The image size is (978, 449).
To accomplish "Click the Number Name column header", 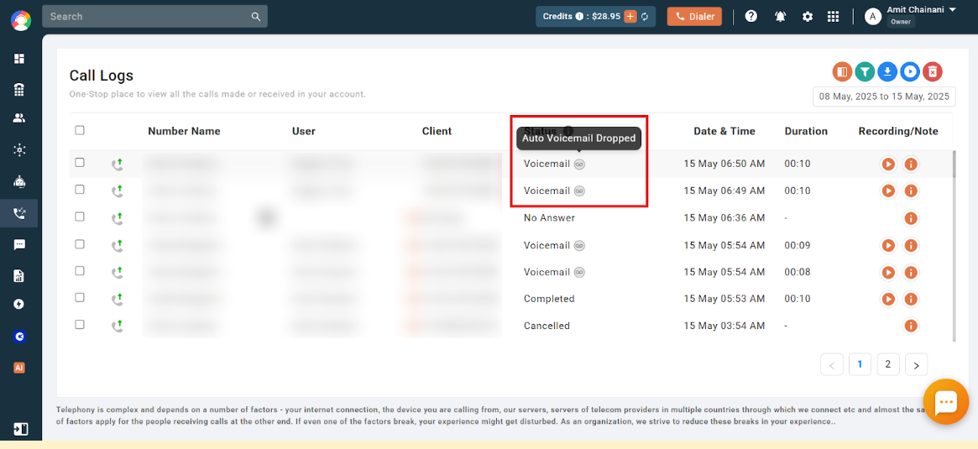I will coord(184,131).
